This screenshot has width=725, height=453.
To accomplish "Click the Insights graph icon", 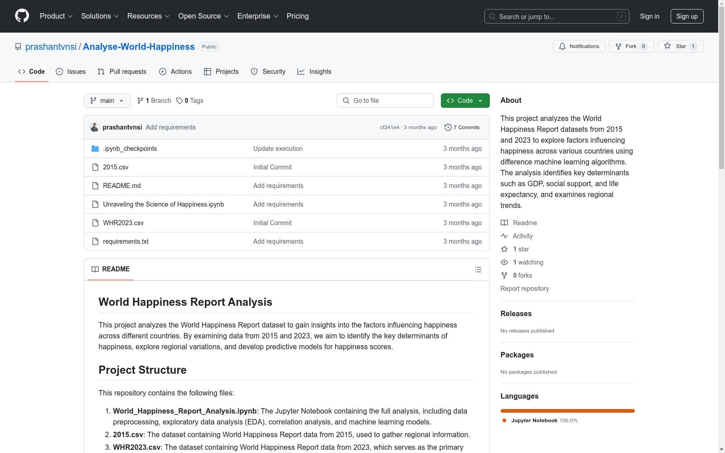I will click(301, 72).
